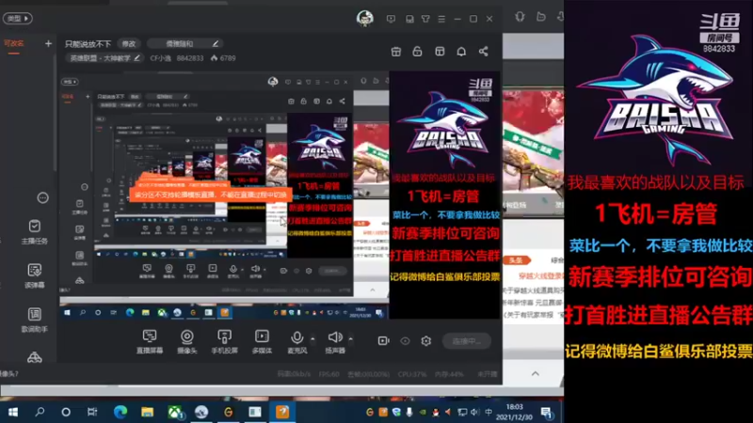Viewport: 753px width, 423px height.
Task: Open File Explorer from the taskbar
Action: 147,412
